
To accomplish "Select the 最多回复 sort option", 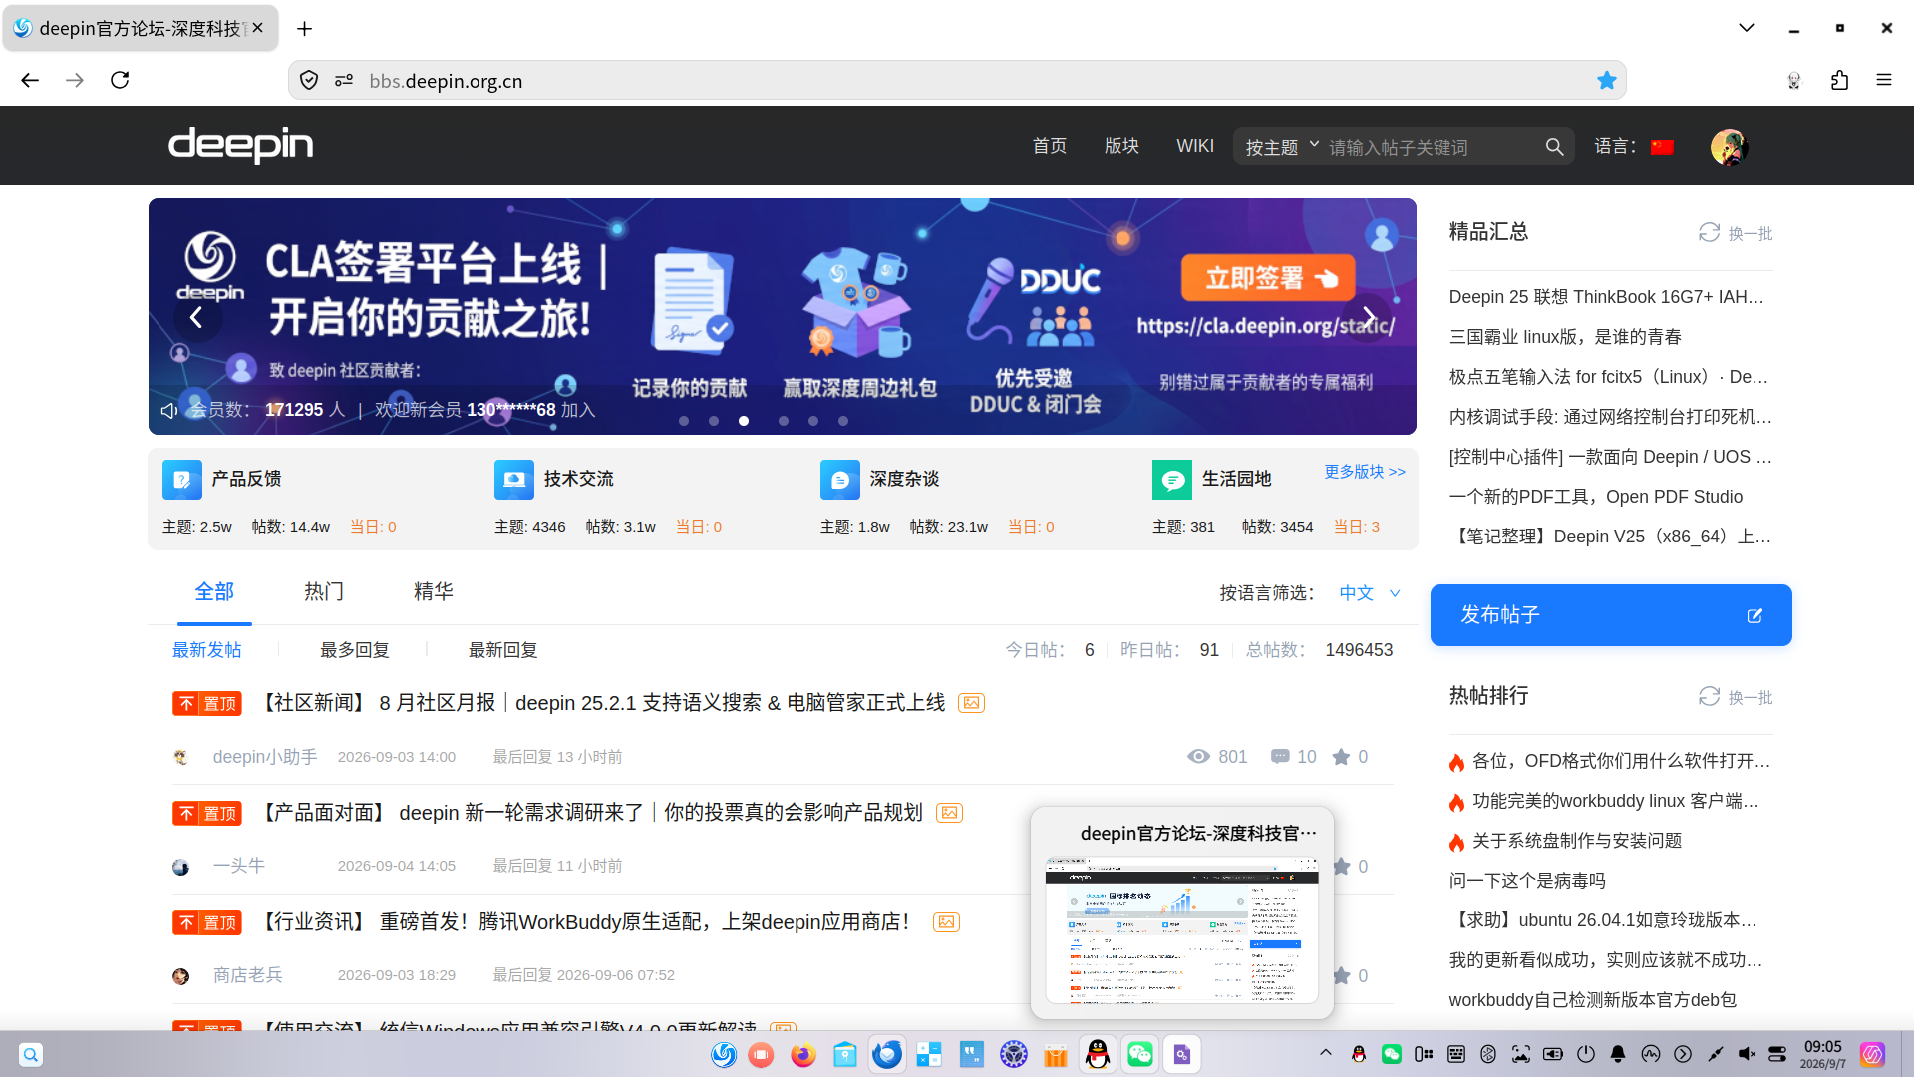I will 354,650.
